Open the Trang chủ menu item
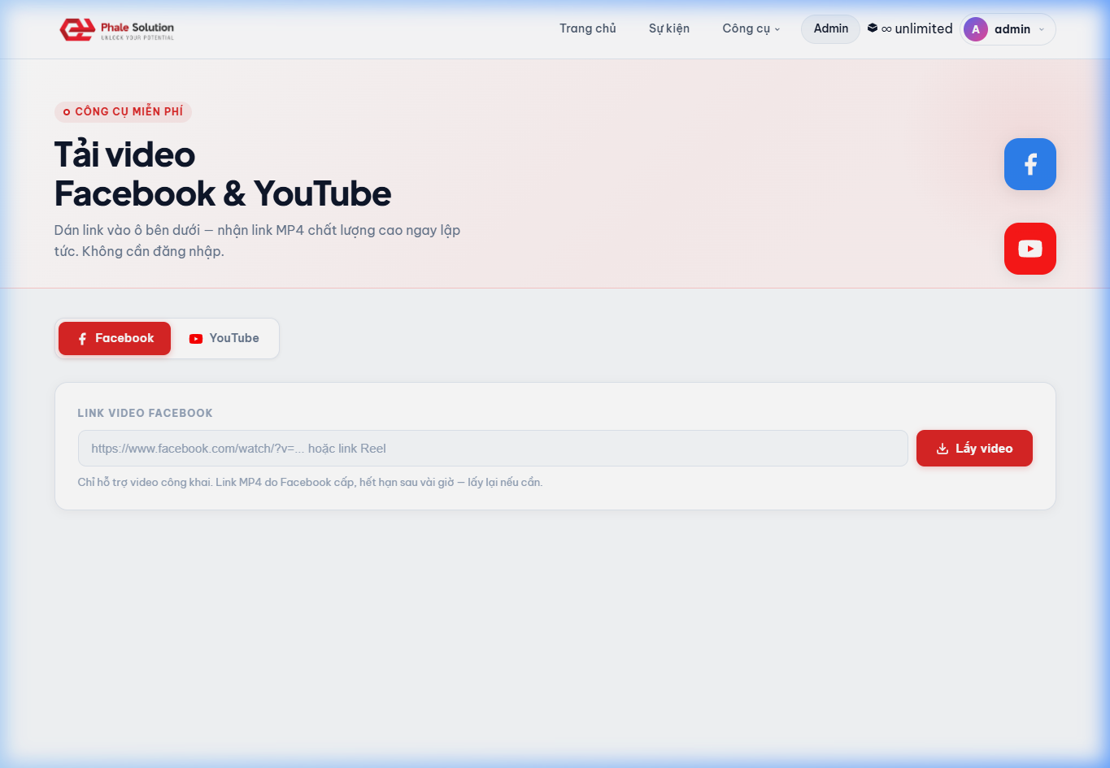1110x768 pixels. [x=588, y=28]
